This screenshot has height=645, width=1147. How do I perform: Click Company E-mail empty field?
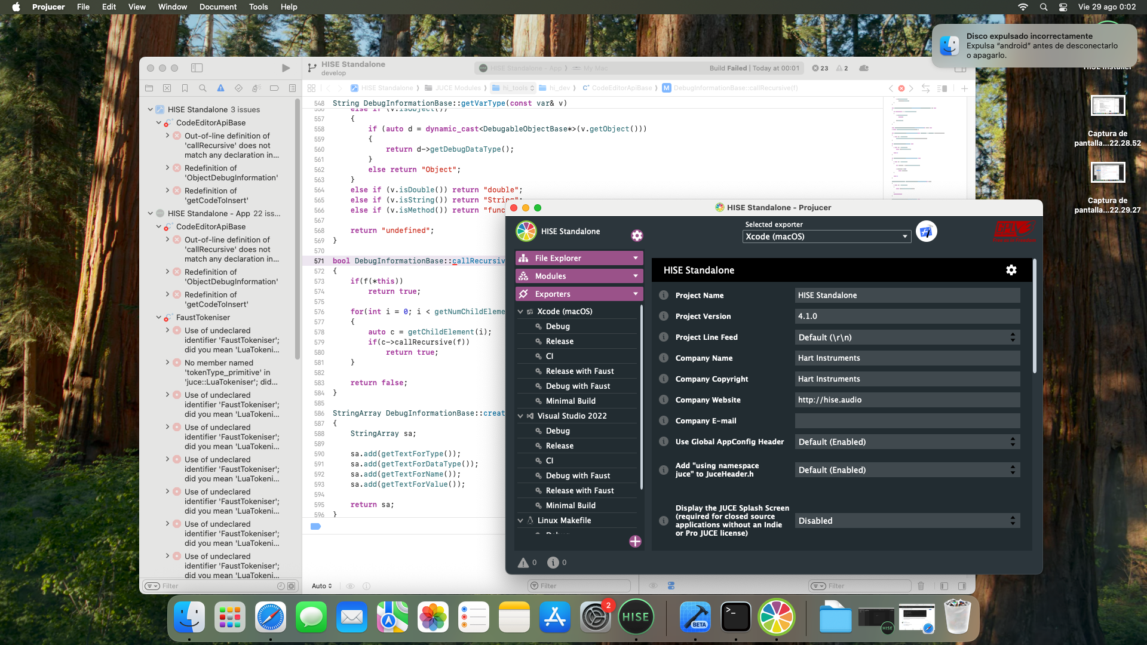pyautogui.click(x=907, y=421)
